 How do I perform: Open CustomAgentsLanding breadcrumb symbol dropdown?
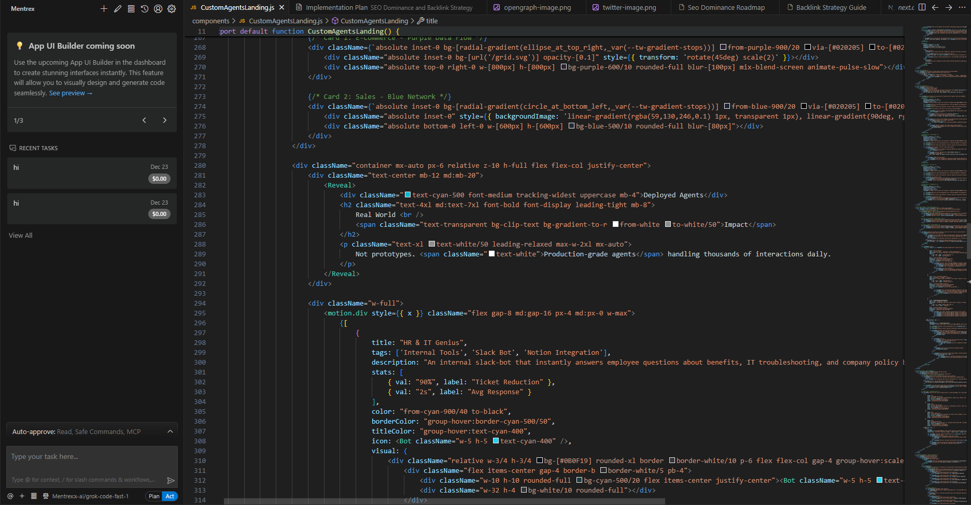coord(374,21)
